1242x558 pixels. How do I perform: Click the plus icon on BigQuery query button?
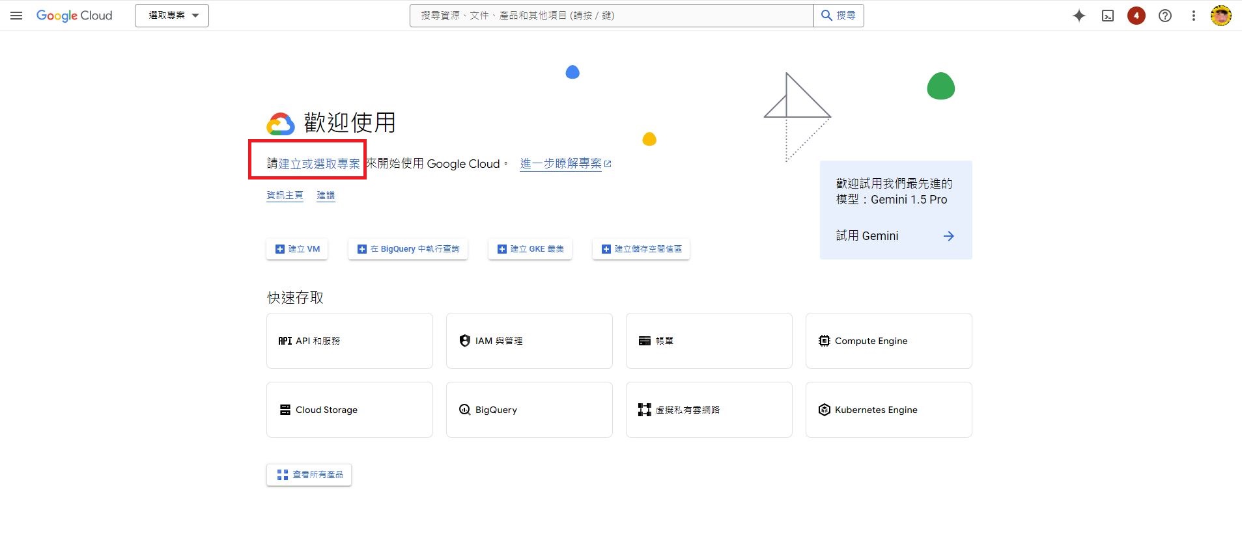(362, 249)
